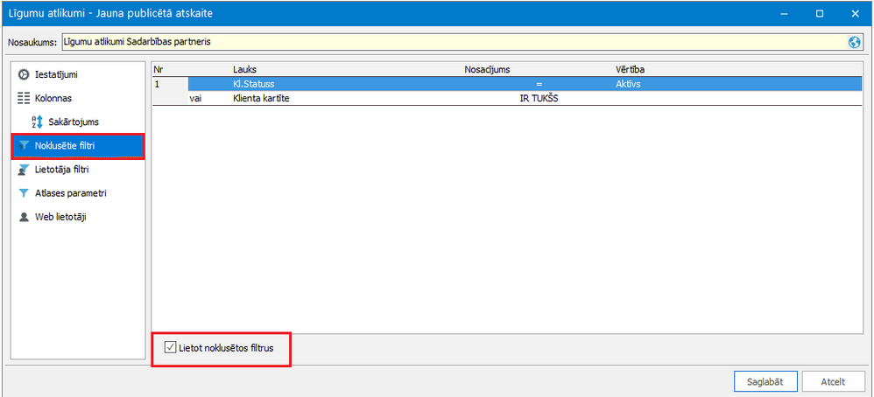The width and height of the screenshot is (874, 397).
Task: Click the globe icon in name field
Action: click(x=854, y=42)
